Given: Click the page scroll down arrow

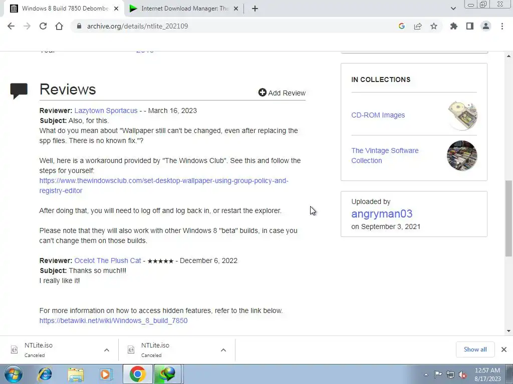Looking at the screenshot, I should click(x=509, y=331).
